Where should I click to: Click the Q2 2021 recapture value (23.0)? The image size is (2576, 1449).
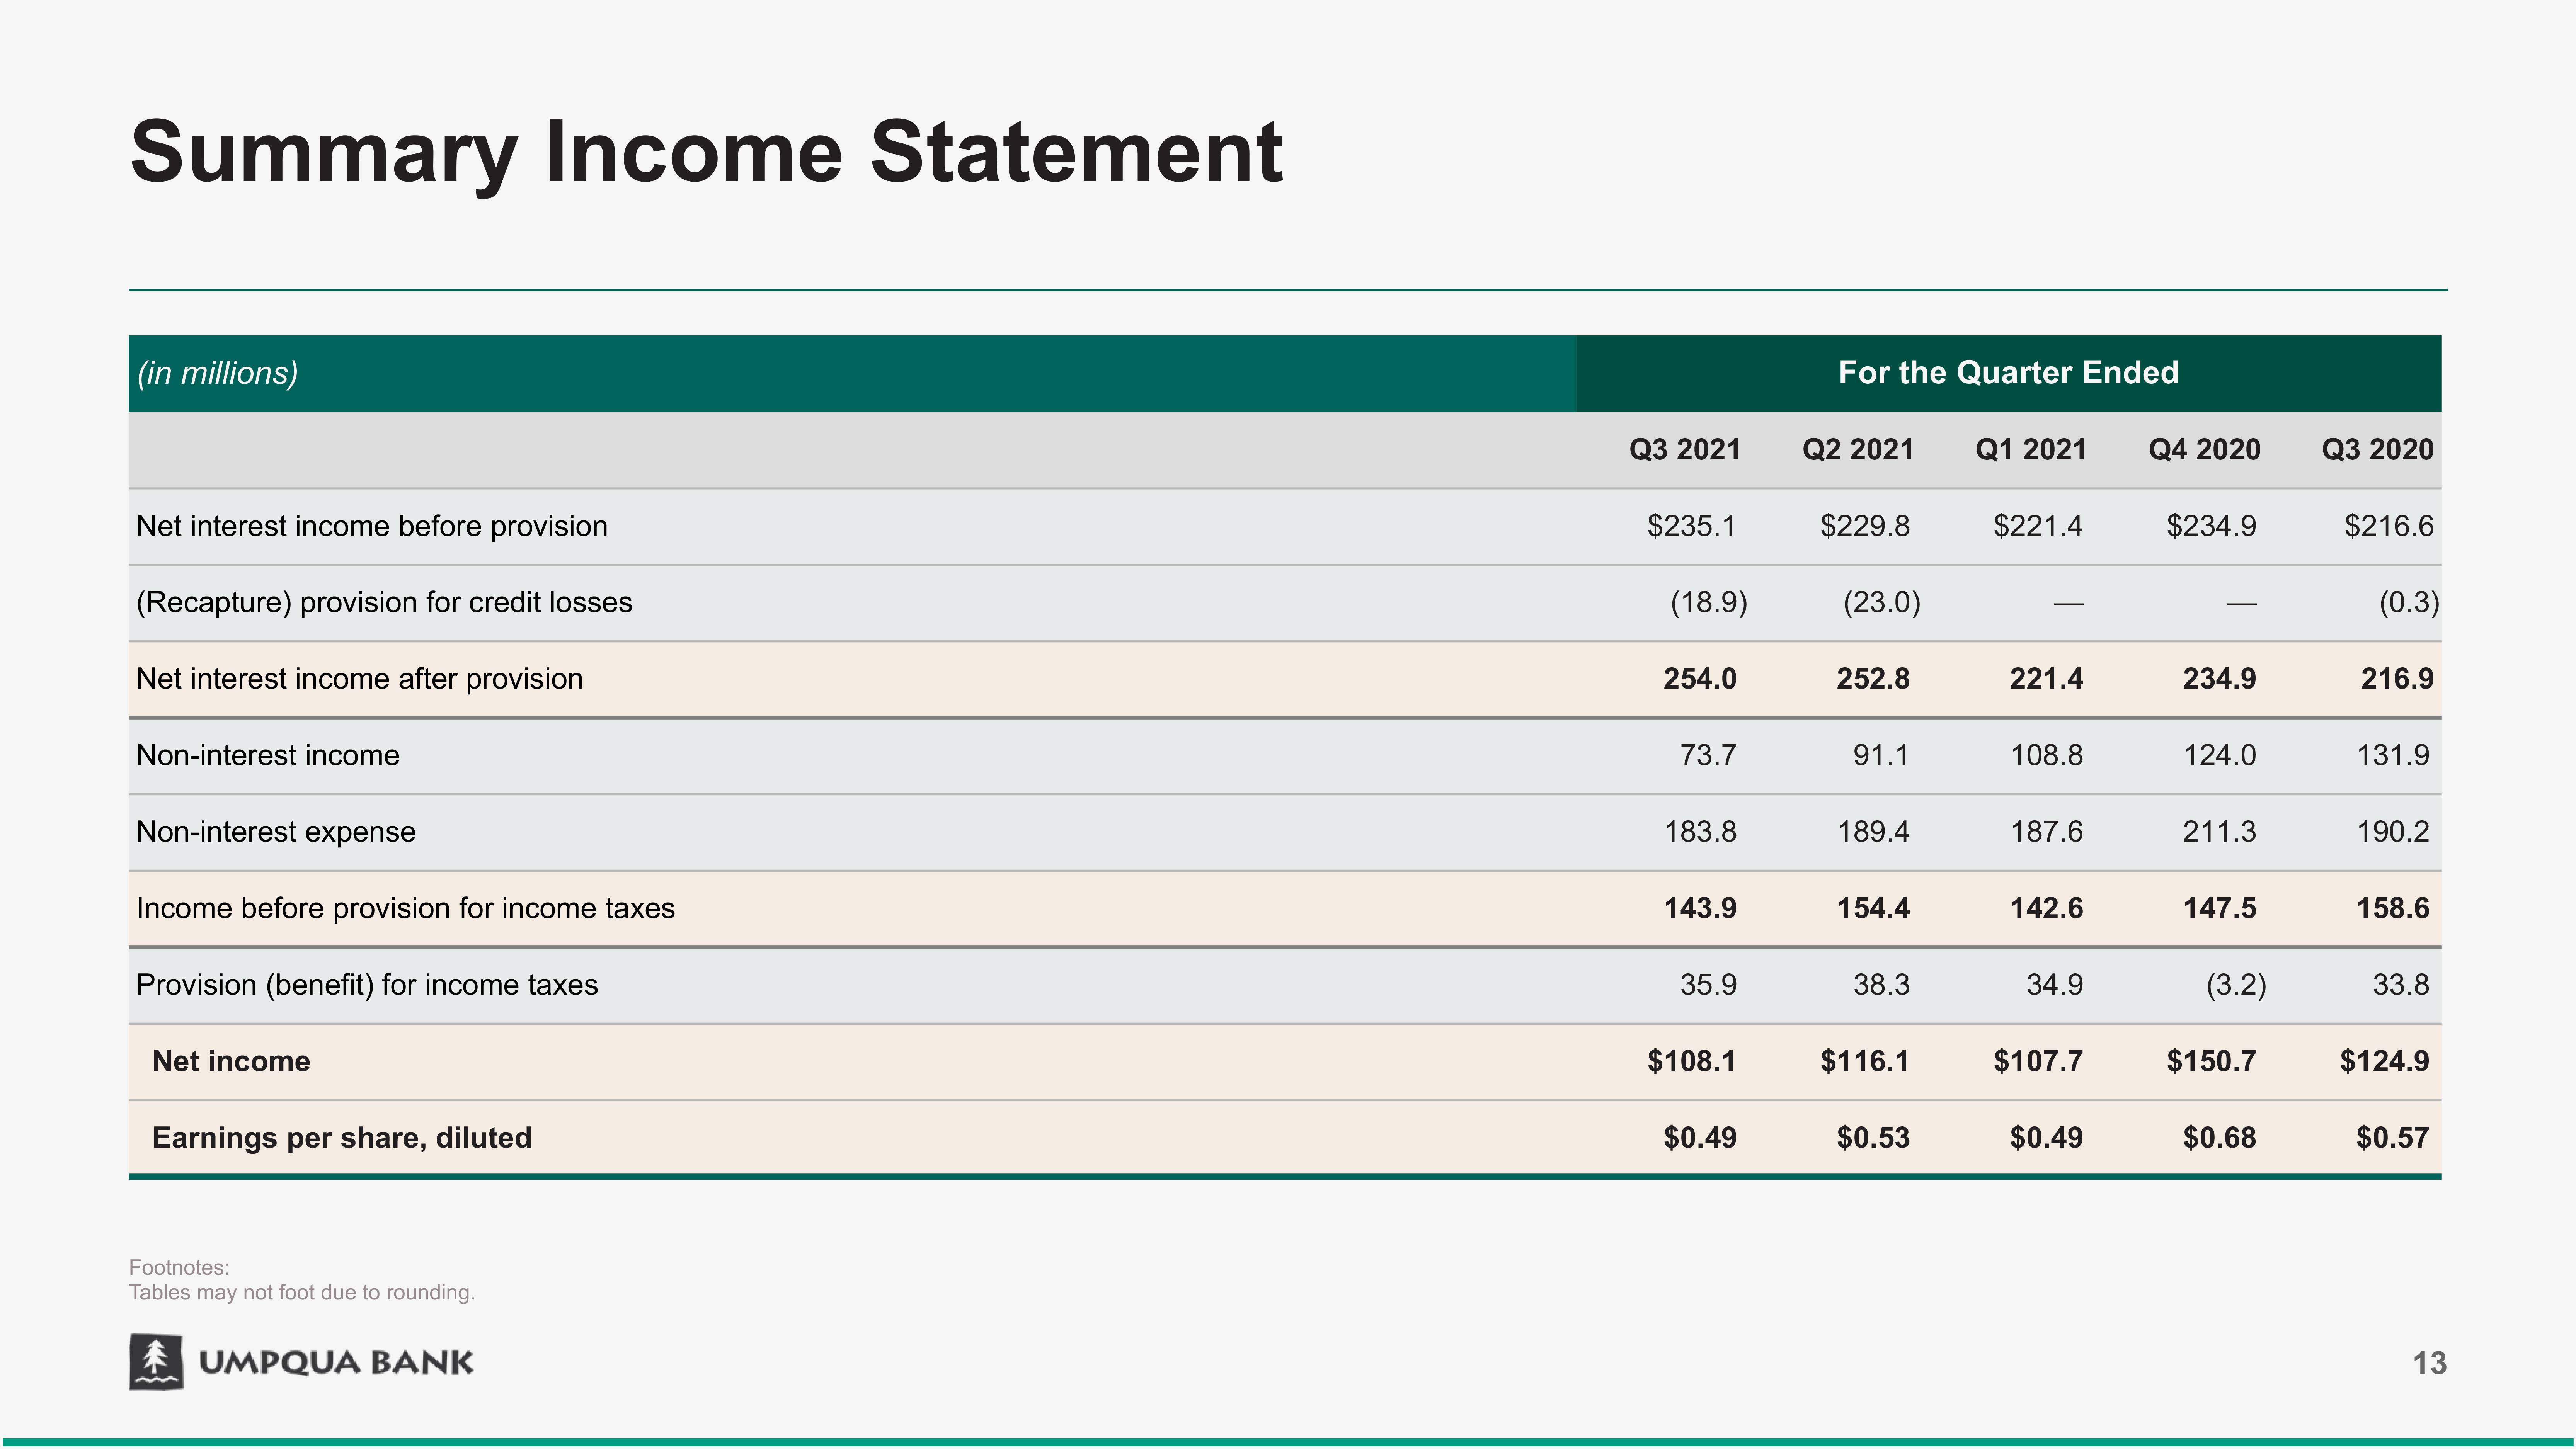(1881, 602)
